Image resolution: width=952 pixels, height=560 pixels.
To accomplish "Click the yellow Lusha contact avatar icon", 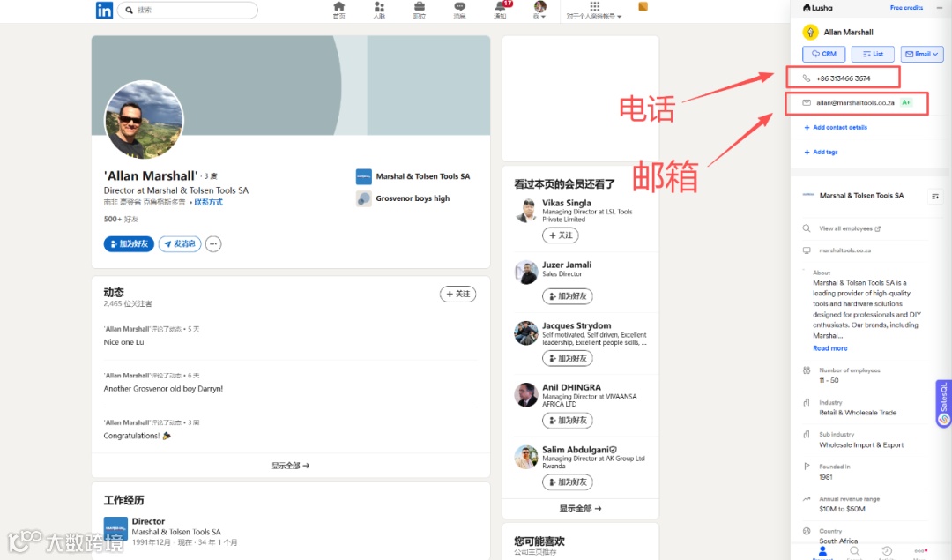I will point(810,33).
